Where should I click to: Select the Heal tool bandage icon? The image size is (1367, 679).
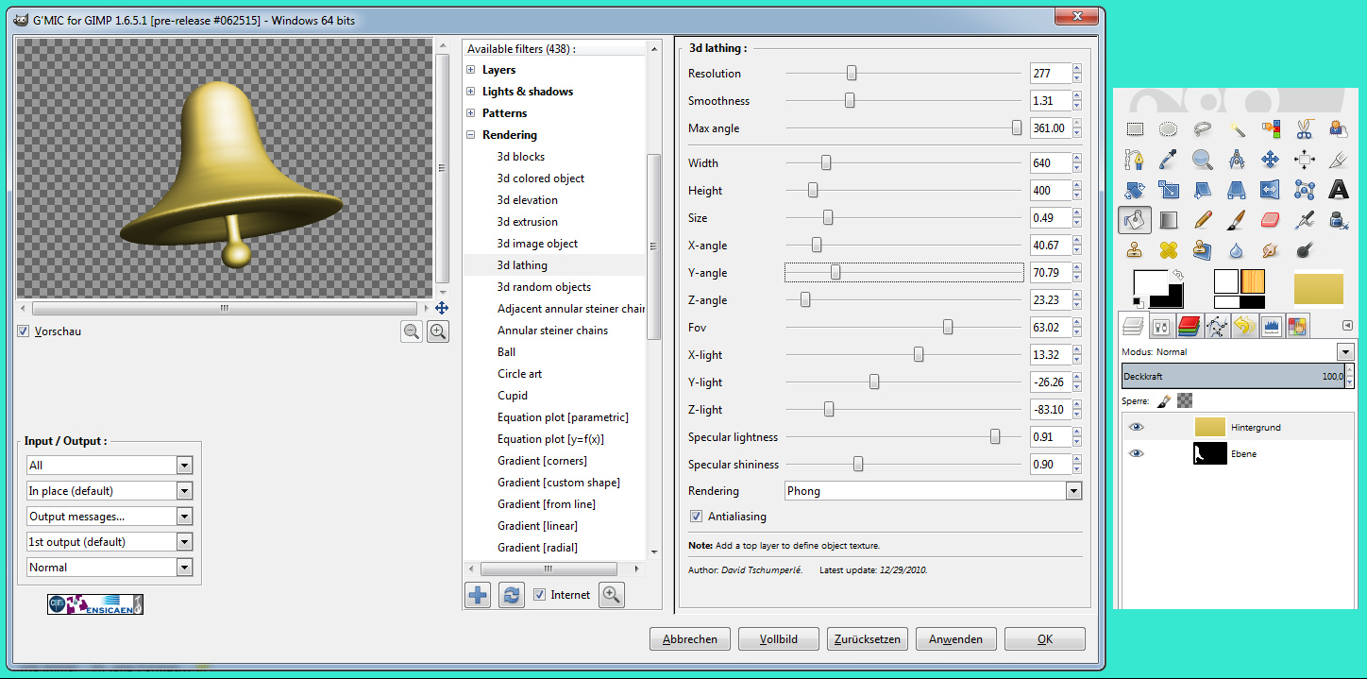tap(1168, 250)
